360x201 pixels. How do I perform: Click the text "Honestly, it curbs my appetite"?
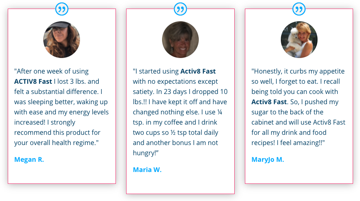[299, 71]
